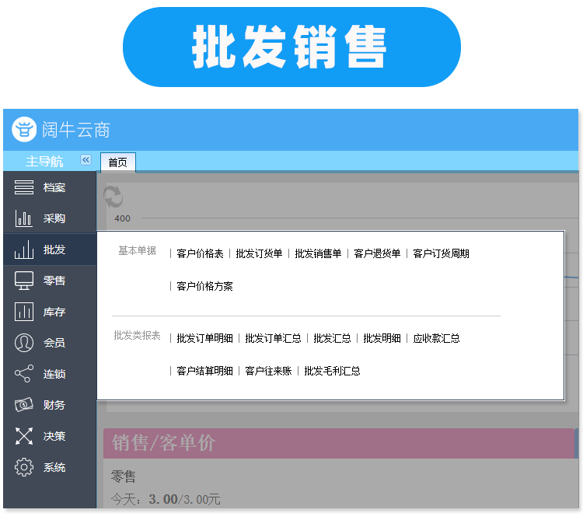Click the refresh arrows icon on chart

(x=113, y=196)
